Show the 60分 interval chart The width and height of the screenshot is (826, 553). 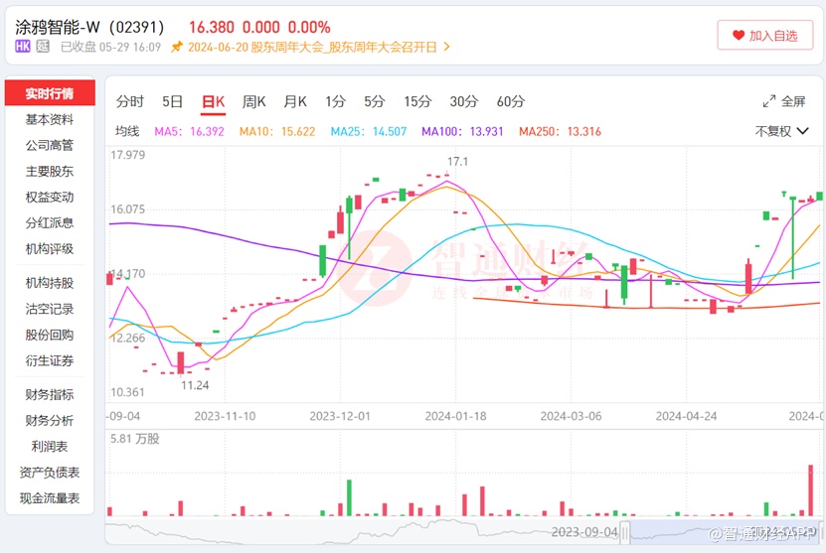point(511,101)
